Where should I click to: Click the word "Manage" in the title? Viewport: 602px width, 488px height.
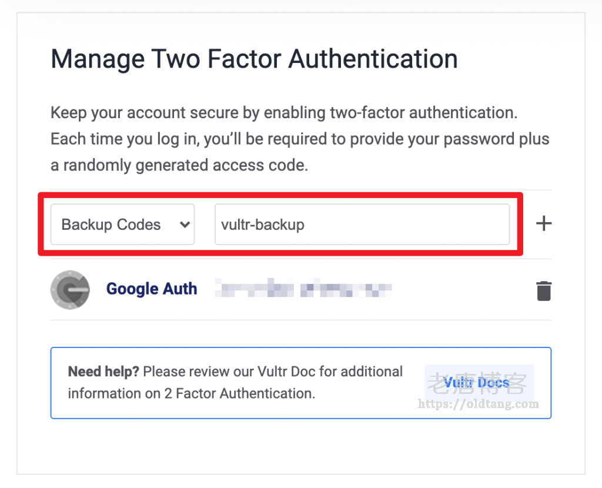pyautogui.click(x=97, y=59)
